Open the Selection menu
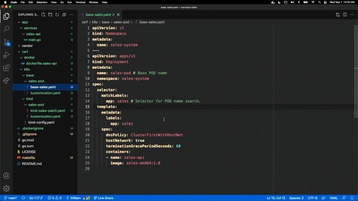The height and width of the screenshot is (201, 358). tap(42, 2)
